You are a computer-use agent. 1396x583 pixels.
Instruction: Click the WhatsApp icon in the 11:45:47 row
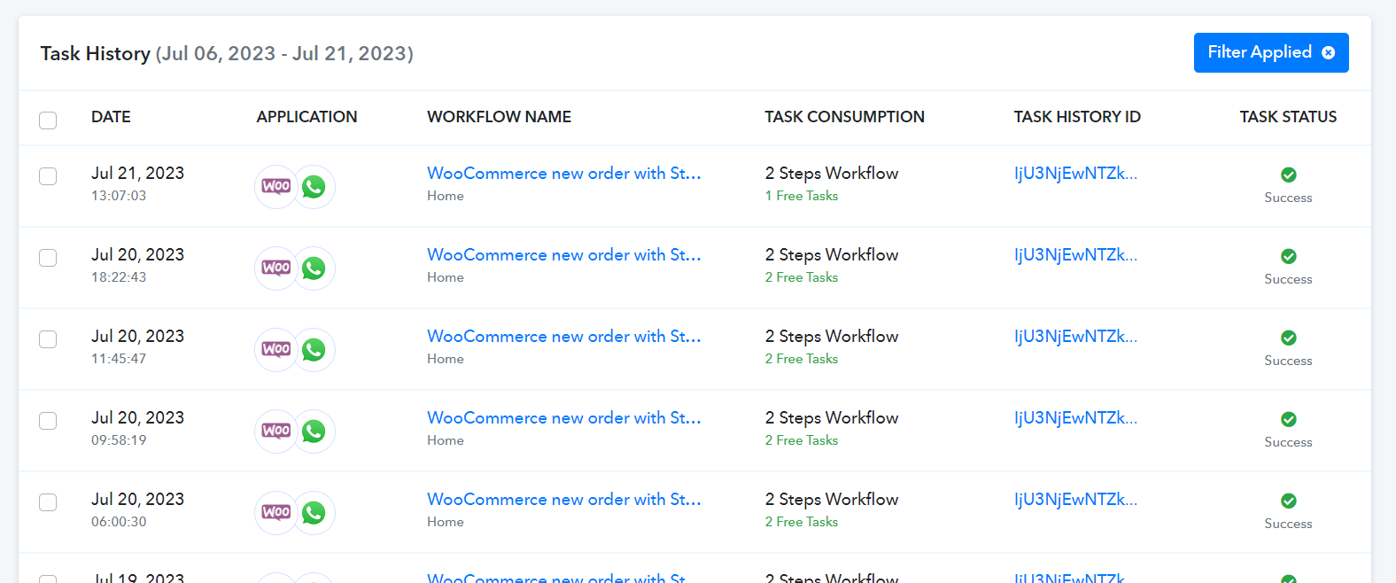coord(314,350)
